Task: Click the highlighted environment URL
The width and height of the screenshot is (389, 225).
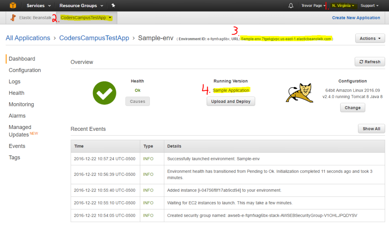Action: (x=286, y=39)
